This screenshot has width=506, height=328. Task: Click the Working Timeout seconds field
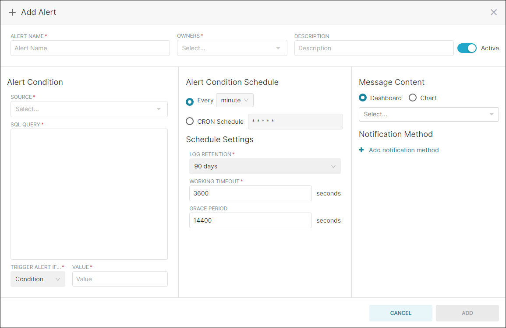pos(250,193)
